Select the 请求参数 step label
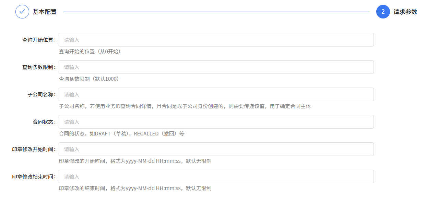Image resolution: width=426 pixels, height=197 pixels. point(406,12)
